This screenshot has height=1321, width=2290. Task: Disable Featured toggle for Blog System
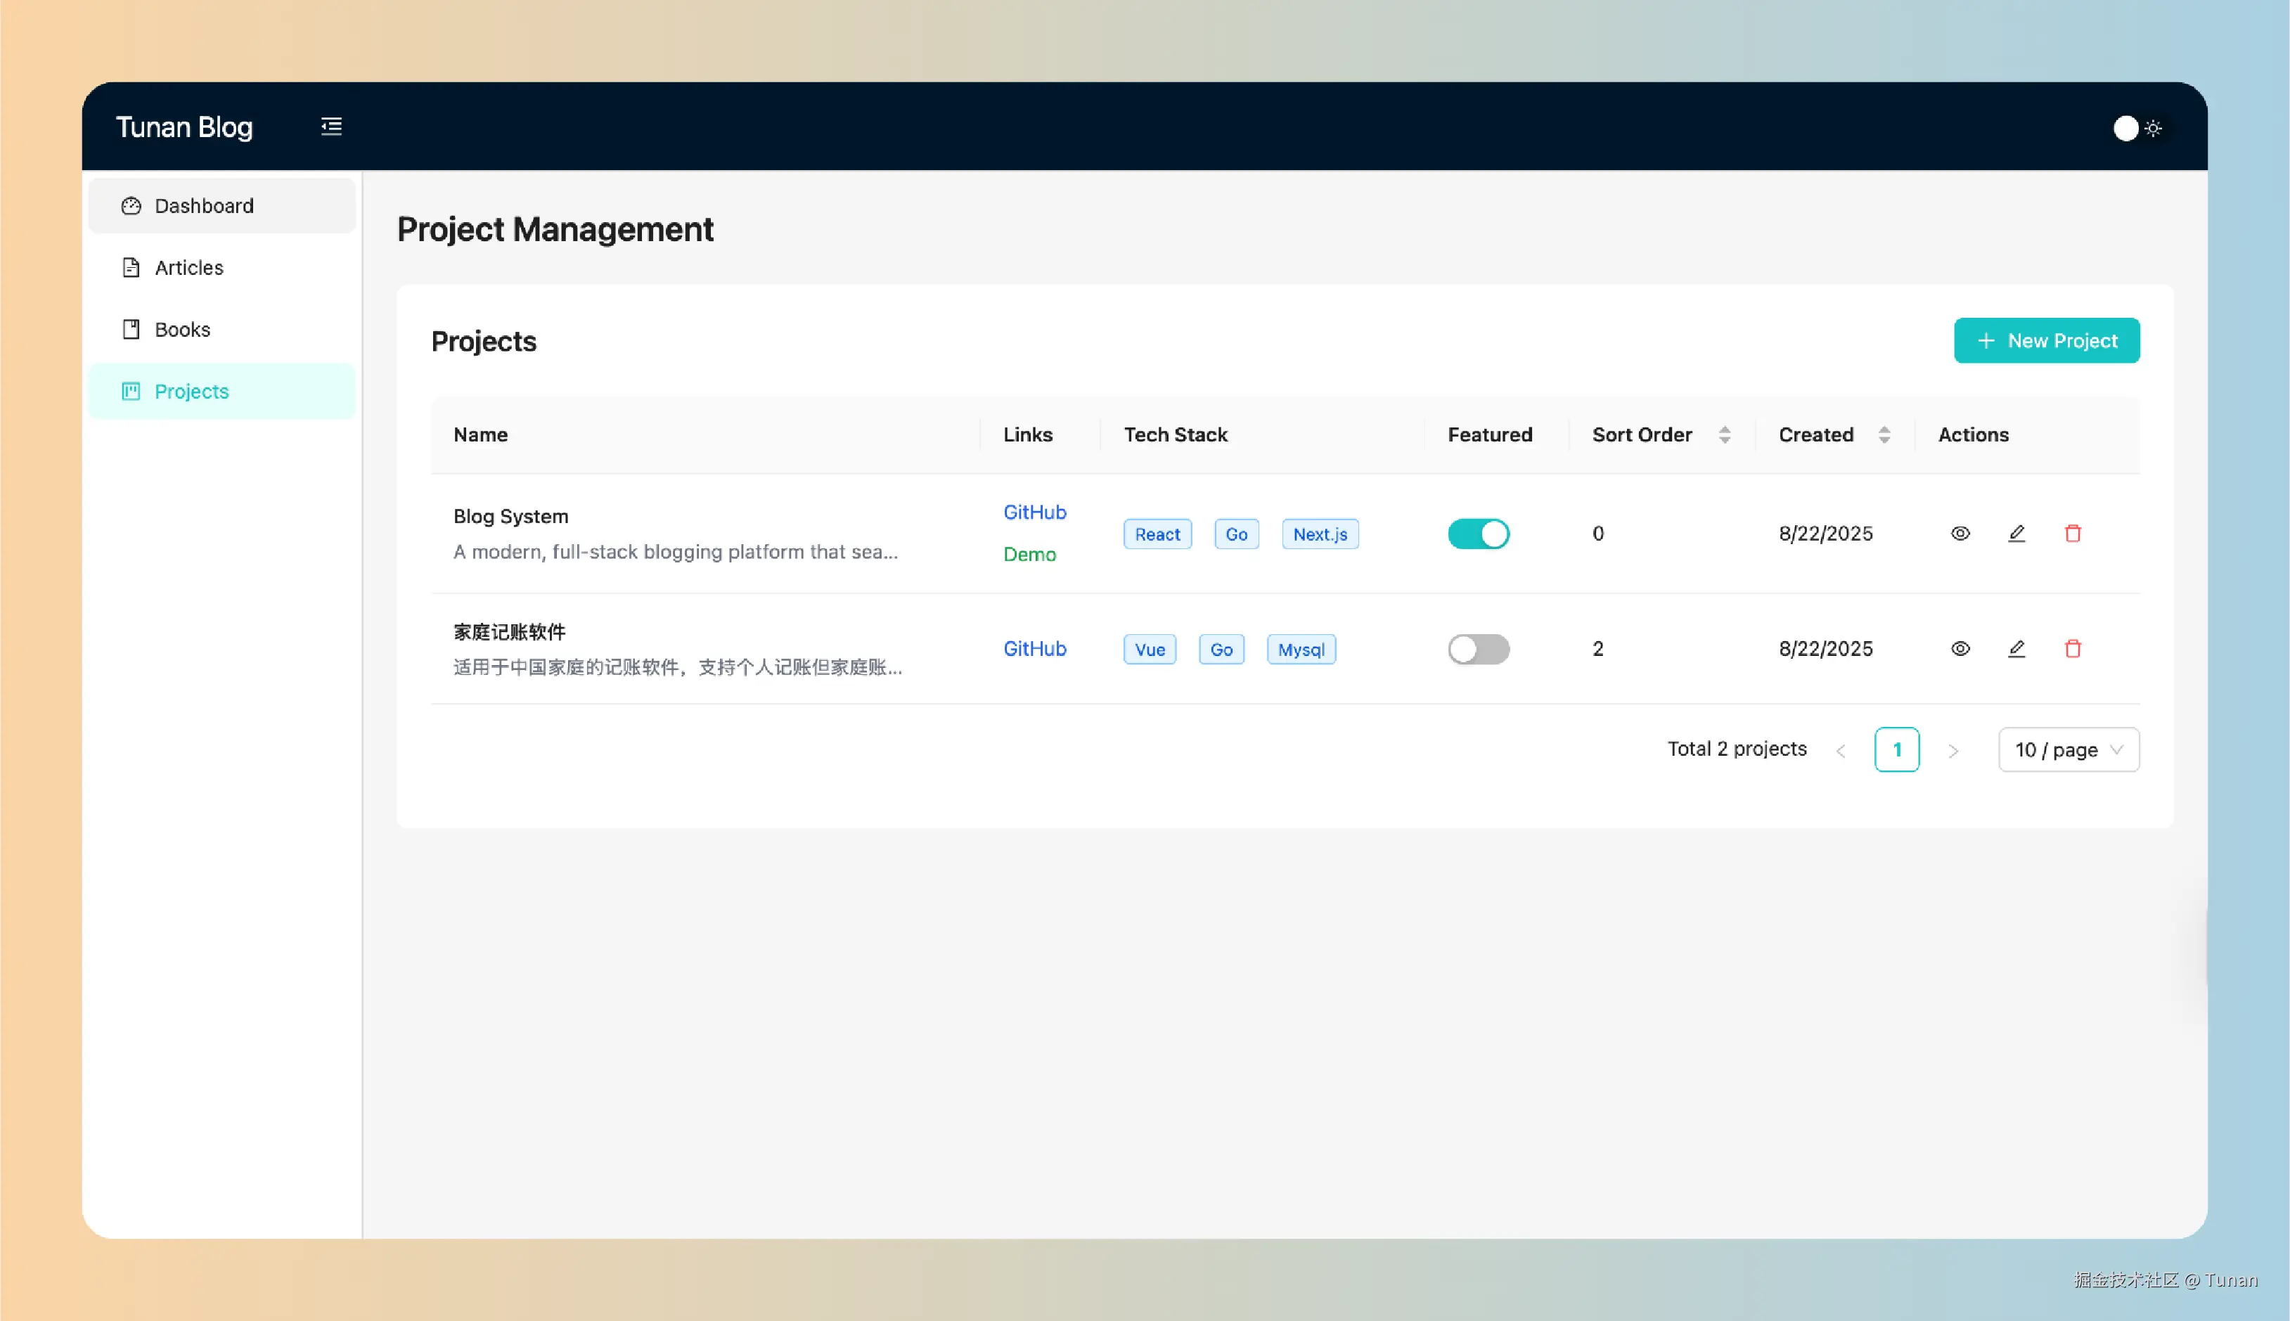[x=1478, y=534]
